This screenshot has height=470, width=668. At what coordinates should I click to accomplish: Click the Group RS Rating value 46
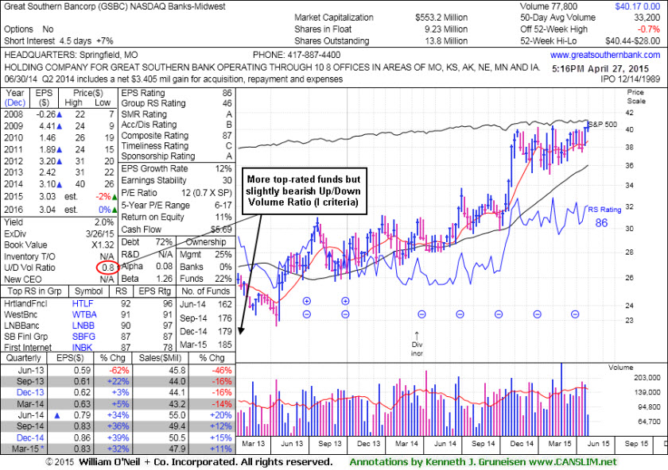click(x=227, y=103)
